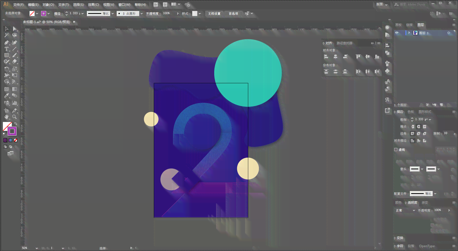The height and width of the screenshot is (251, 458).
Task: Select butt cap in 端点 row
Action: 412,126
